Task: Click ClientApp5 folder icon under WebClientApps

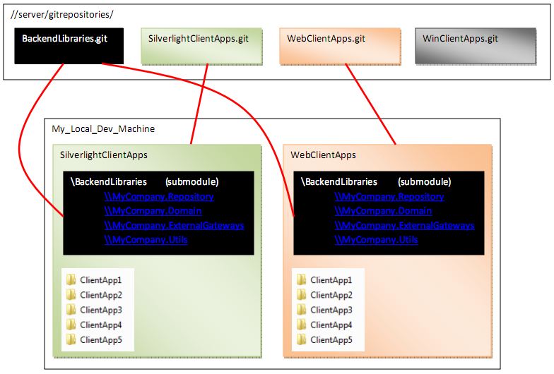Action: (301, 340)
